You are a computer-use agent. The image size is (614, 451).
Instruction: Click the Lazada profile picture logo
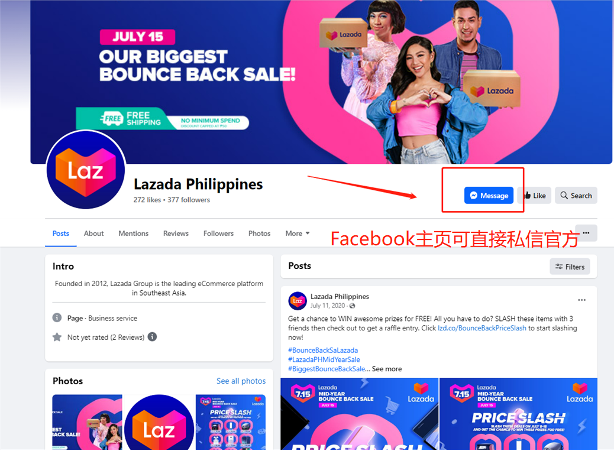pos(86,170)
